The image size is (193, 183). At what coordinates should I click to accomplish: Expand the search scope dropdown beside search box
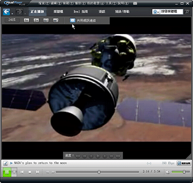(156, 12)
